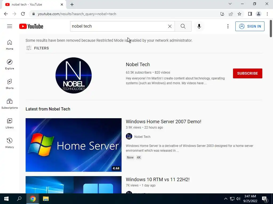Subscribe to Nobel Tech channel

(247, 73)
